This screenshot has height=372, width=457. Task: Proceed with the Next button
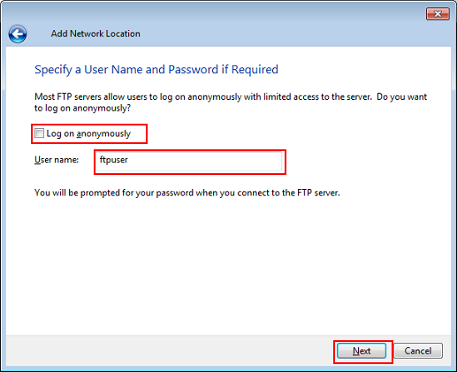[x=362, y=351]
